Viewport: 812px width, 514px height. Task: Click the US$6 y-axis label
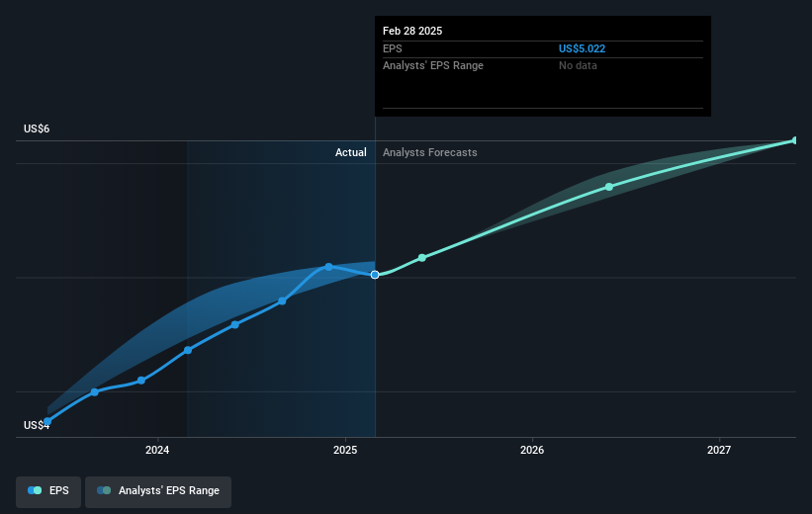(x=37, y=128)
